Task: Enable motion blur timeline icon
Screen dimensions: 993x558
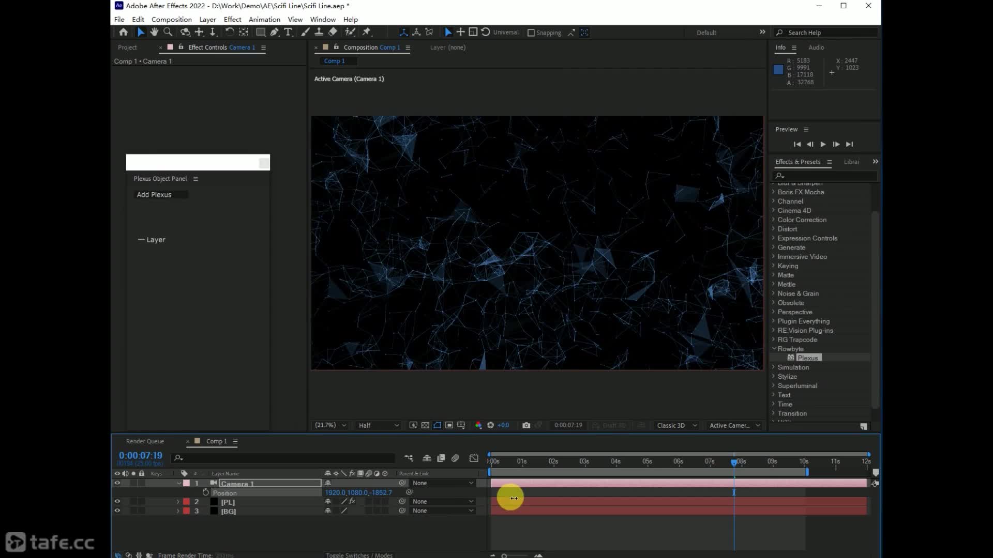Action: click(x=455, y=458)
